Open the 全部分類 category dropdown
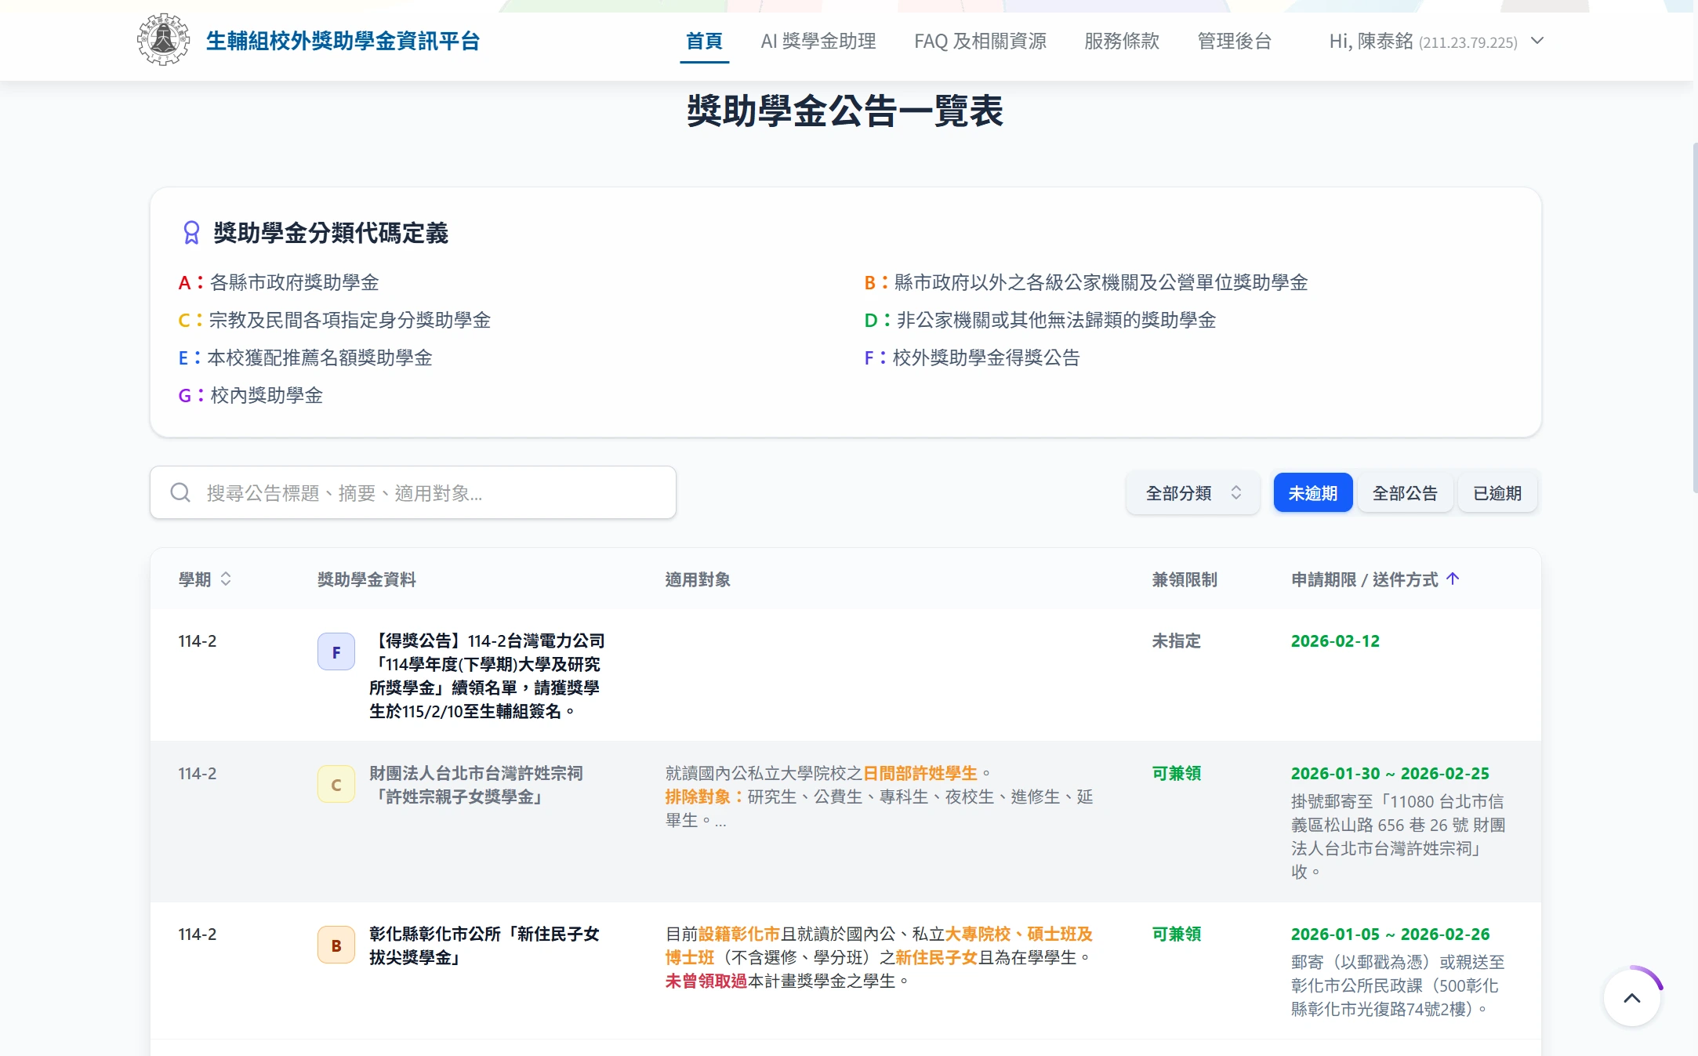 [x=1192, y=493]
